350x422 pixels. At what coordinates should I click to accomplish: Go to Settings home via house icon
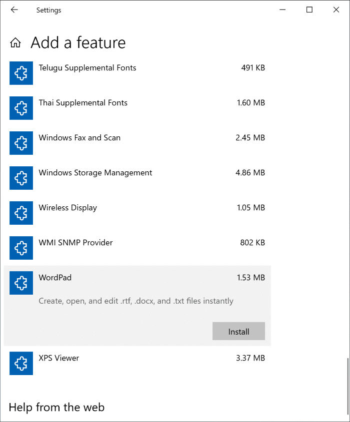coord(15,42)
